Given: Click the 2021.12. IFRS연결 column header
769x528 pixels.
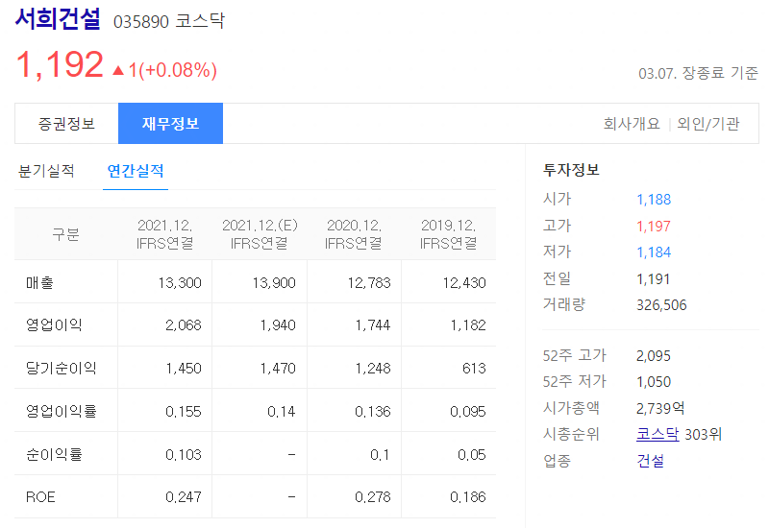Looking at the screenshot, I should [x=164, y=234].
